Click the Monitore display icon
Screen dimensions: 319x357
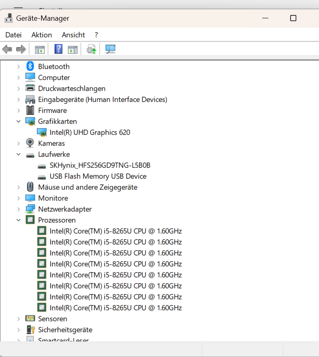(x=30, y=198)
